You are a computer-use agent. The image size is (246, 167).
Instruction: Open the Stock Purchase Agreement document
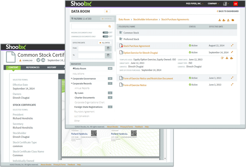tap(137, 46)
